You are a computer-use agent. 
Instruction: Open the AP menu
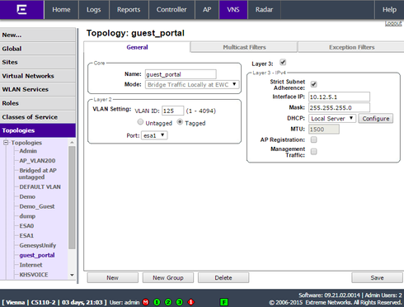coord(207,10)
